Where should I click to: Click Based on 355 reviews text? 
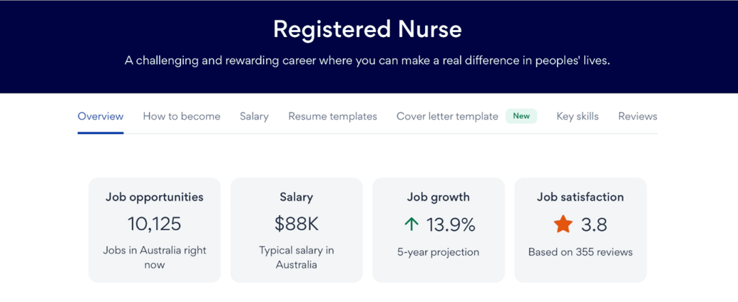[x=580, y=252]
